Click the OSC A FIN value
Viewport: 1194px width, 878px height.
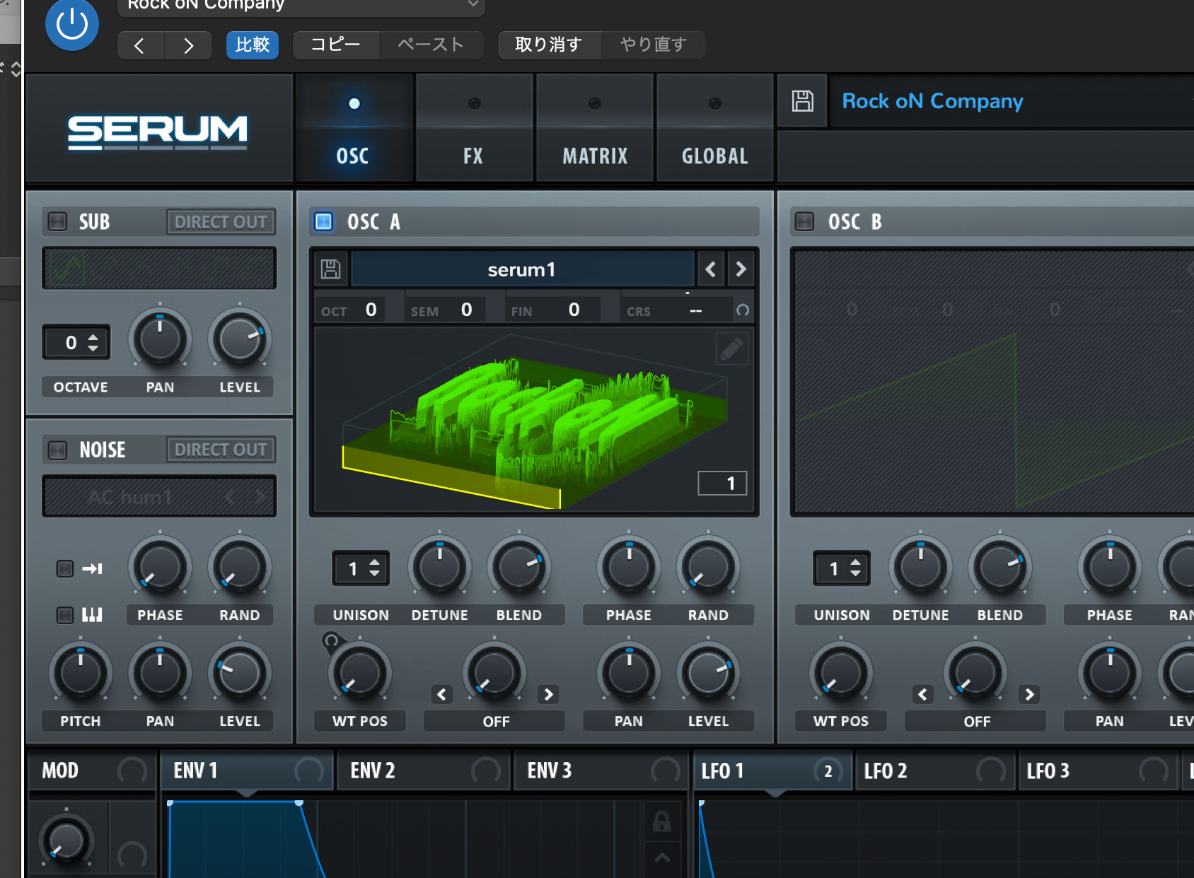tap(574, 310)
